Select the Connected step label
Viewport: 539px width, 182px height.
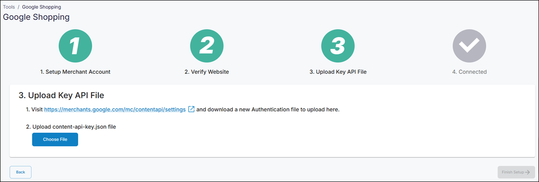point(469,72)
